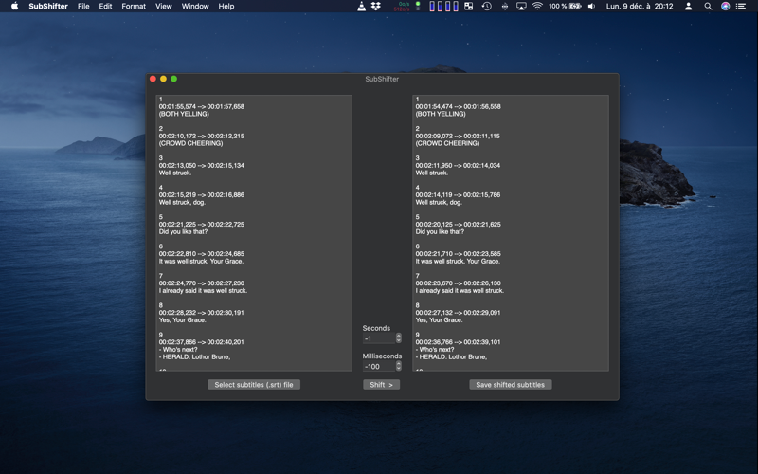Click shifted timestamp 00:02:27,132 --> 00:02:29,091
This screenshot has height=474, width=758.
[x=459, y=313]
